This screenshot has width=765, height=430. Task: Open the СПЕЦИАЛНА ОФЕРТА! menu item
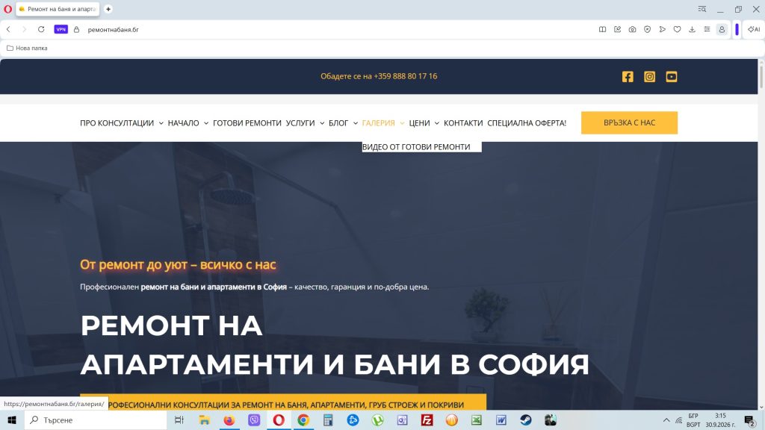(x=527, y=123)
